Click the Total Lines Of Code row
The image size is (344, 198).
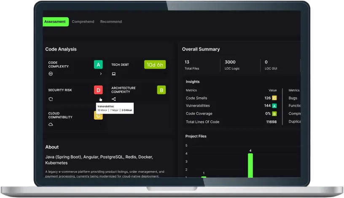[x=231, y=122]
